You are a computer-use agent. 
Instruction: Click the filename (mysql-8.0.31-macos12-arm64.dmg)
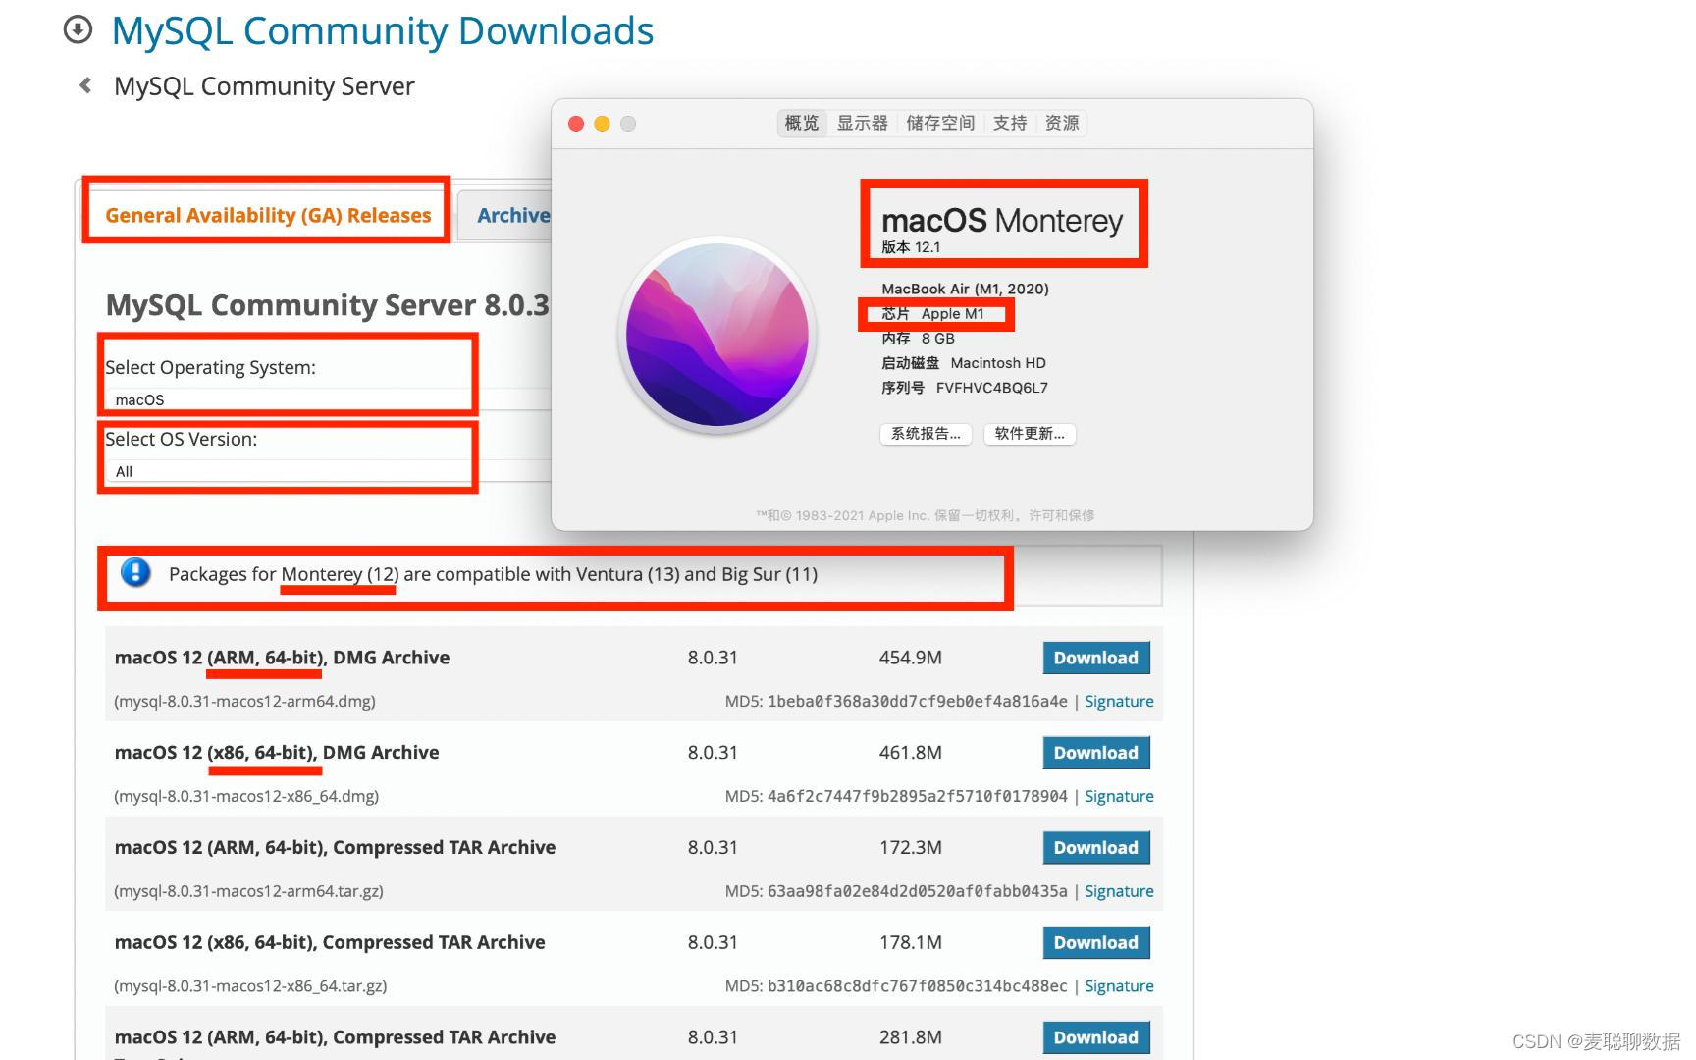click(244, 701)
